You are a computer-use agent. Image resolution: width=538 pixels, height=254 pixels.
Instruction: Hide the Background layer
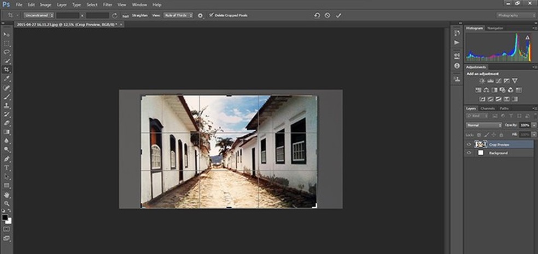click(469, 153)
